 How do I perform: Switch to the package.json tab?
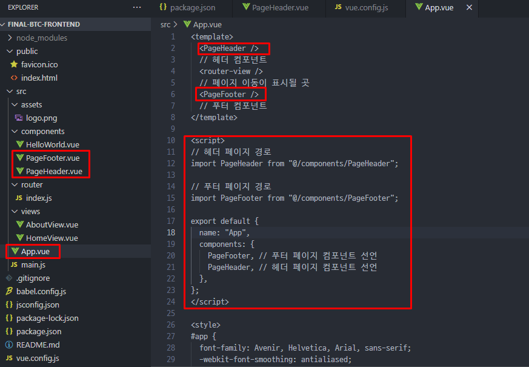pos(191,8)
